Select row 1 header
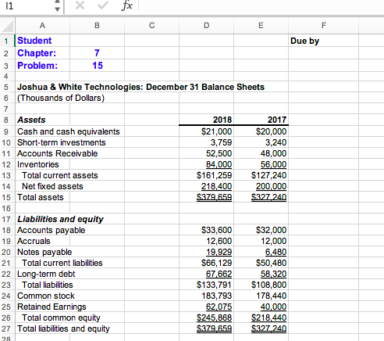This screenshot has width=384, height=341. point(7,41)
